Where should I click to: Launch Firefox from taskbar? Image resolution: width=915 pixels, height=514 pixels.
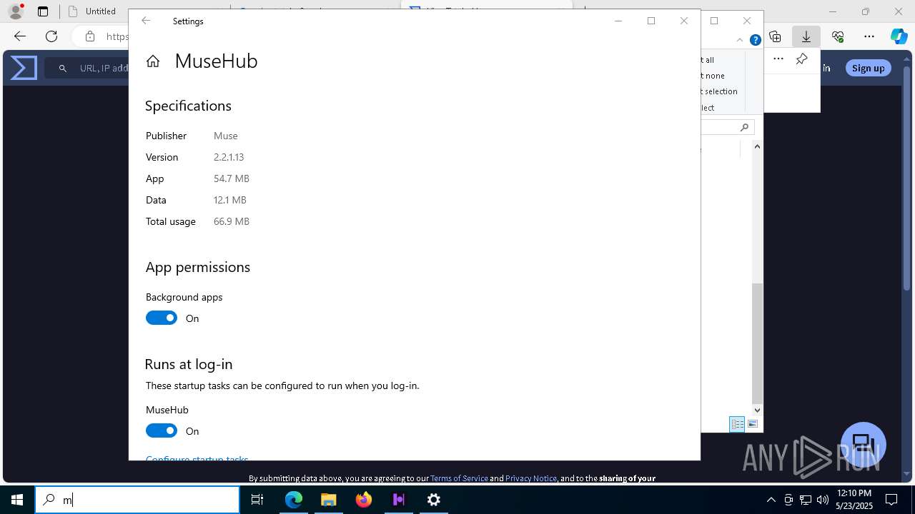click(x=364, y=500)
